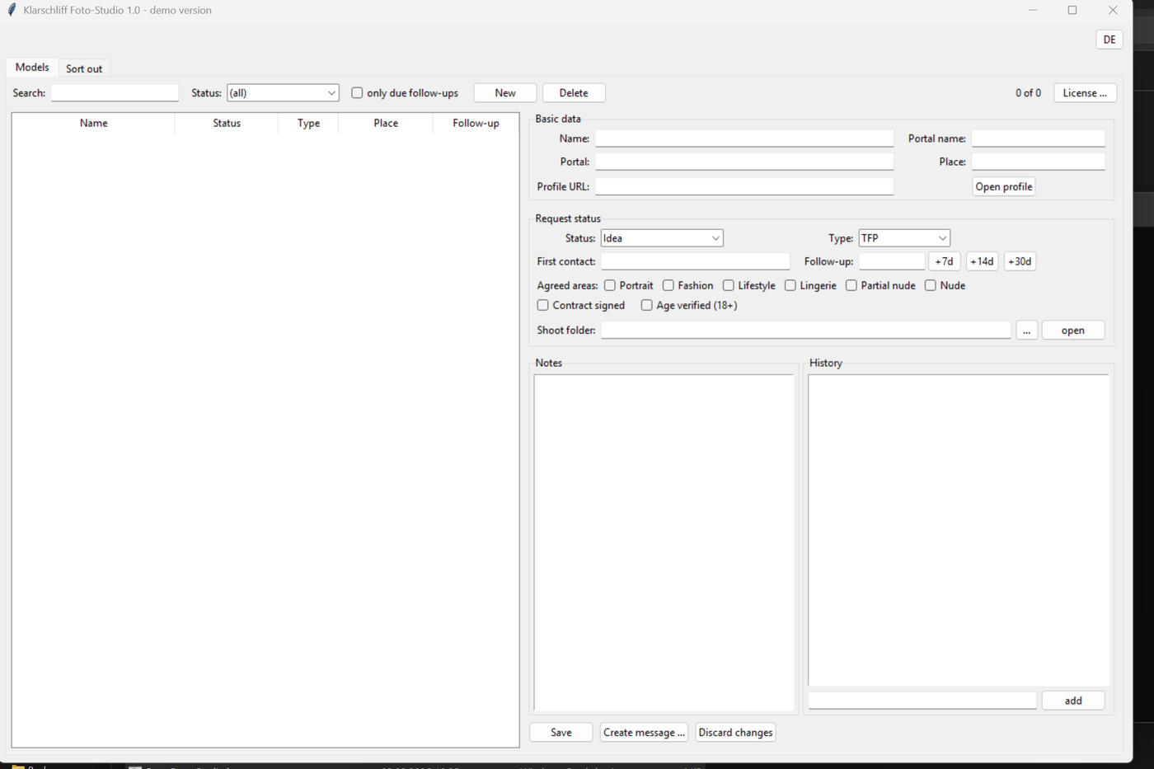Mark Contract signed checkbox
Image resolution: width=1154 pixels, height=769 pixels.
pyautogui.click(x=543, y=305)
